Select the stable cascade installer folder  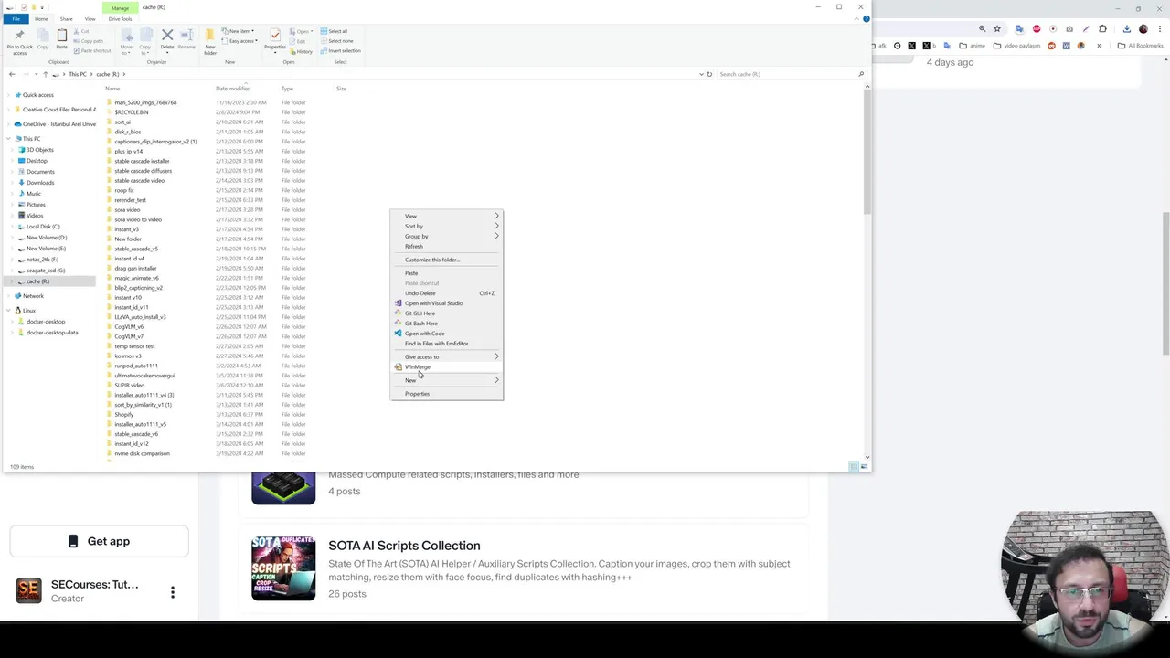coord(142,161)
